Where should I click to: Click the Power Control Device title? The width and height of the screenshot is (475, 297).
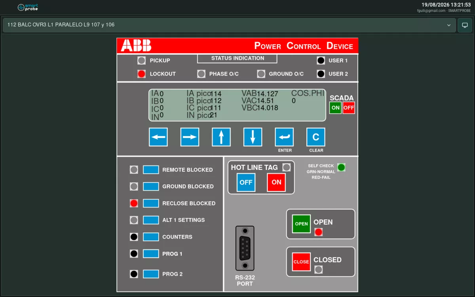[x=304, y=46]
